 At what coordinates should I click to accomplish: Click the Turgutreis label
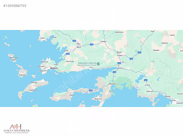[43, 71]
